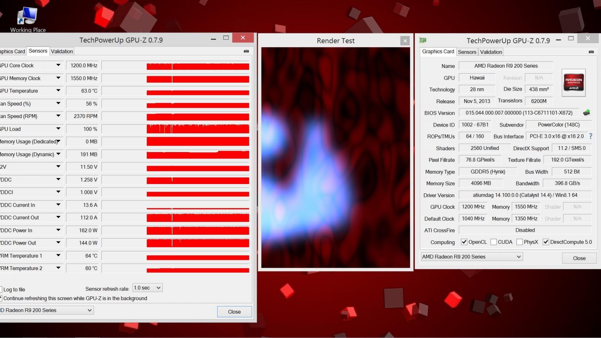Toggle the Log to file checkbox
Screen dimensions: 601x338
coord(0,290)
